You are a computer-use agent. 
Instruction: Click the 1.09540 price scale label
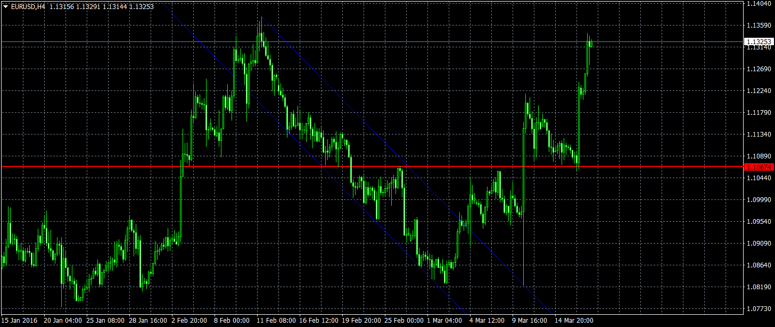tap(759, 222)
